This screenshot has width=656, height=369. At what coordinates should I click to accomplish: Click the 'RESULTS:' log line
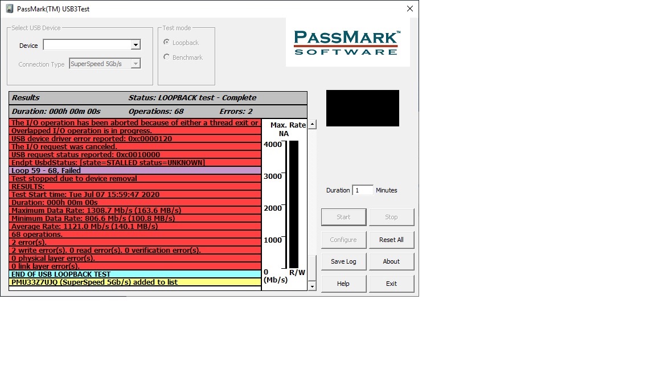135,187
